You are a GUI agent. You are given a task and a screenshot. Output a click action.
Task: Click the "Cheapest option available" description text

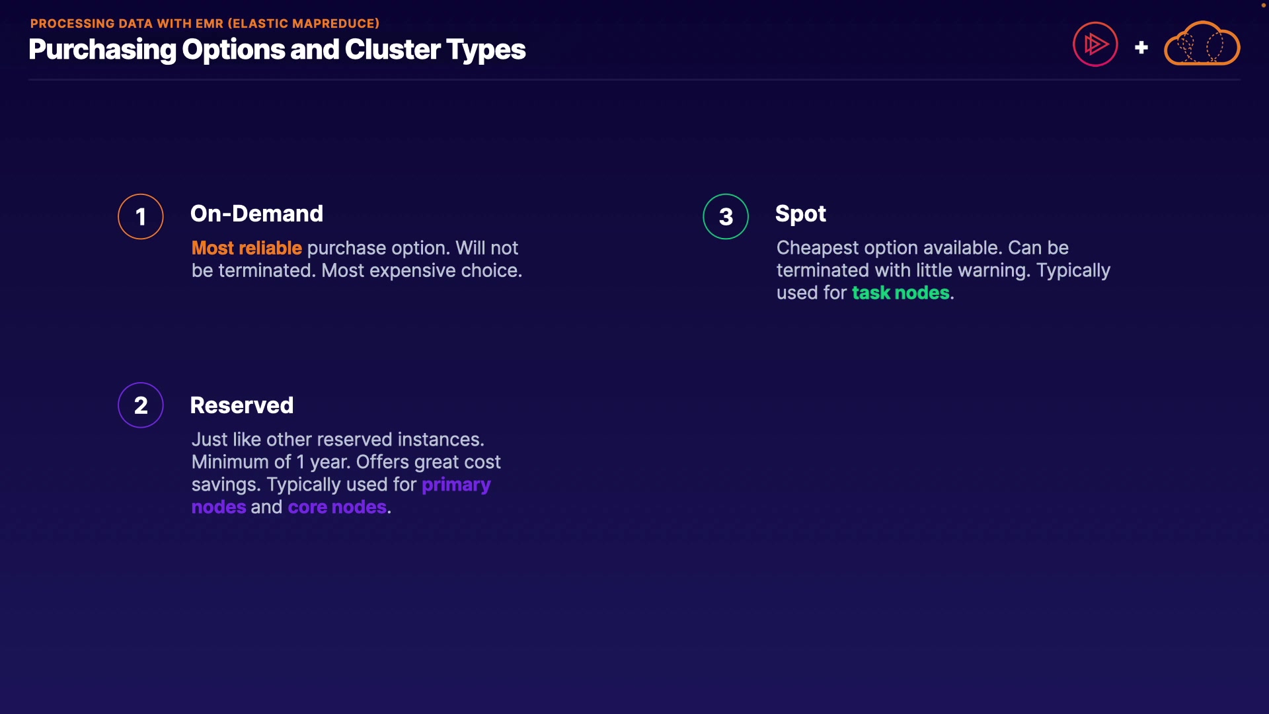[890, 248]
